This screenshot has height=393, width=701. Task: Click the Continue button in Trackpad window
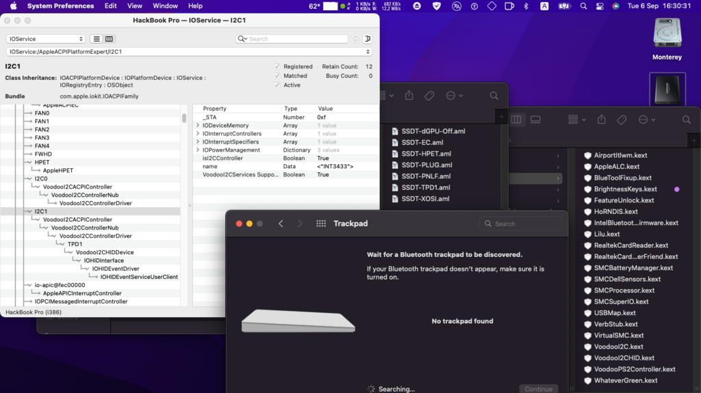[x=538, y=388]
